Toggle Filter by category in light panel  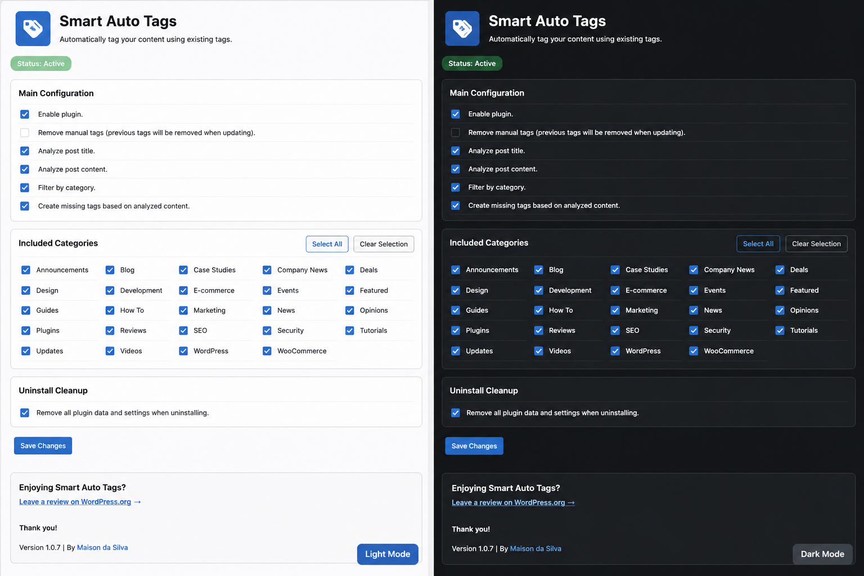pyautogui.click(x=25, y=187)
